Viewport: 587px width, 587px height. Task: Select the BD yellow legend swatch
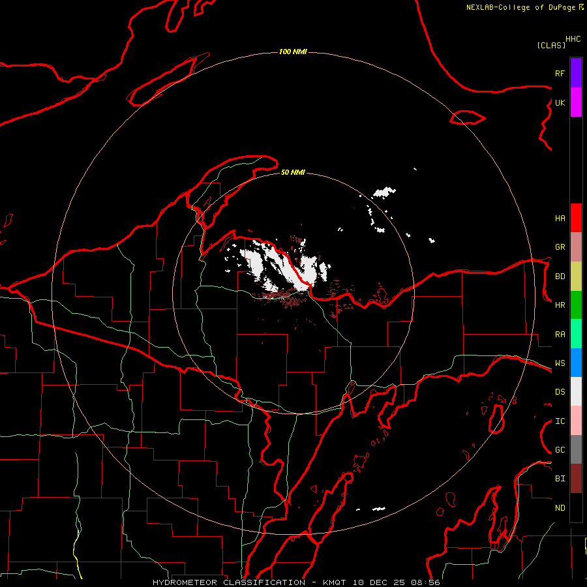click(576, 276)
